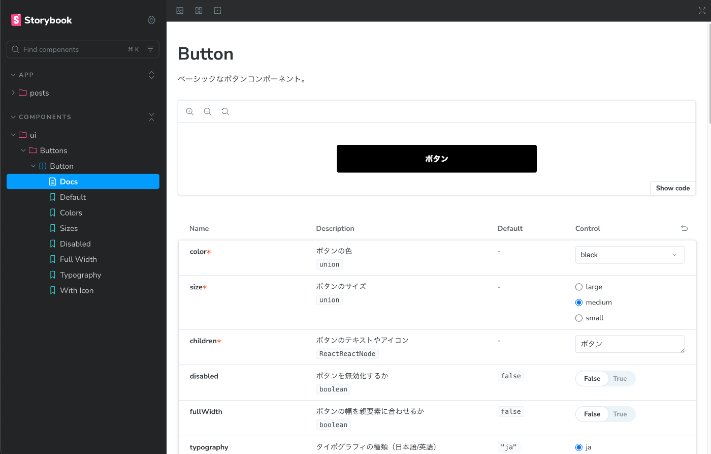
Task: Click the Find components search field
Action: tap(83, 49)
